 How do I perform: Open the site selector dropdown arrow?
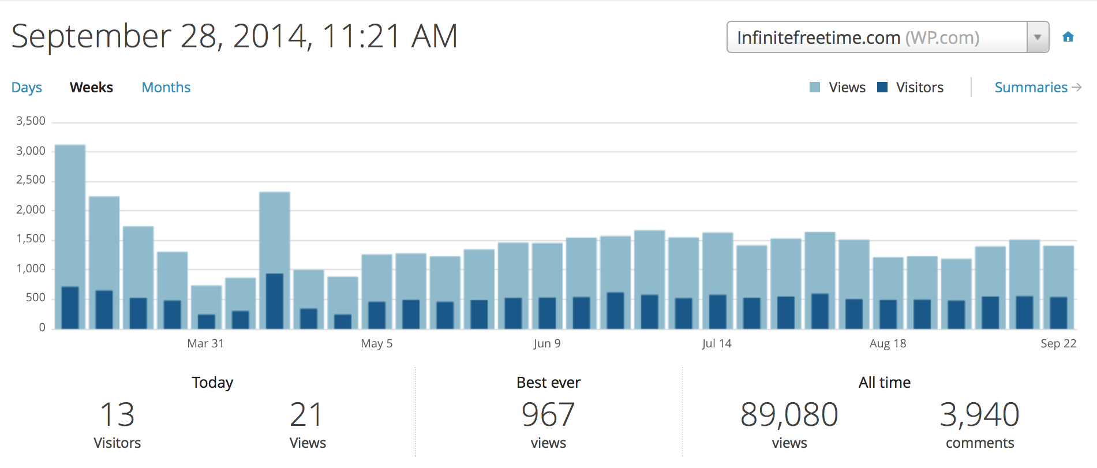1038,38
